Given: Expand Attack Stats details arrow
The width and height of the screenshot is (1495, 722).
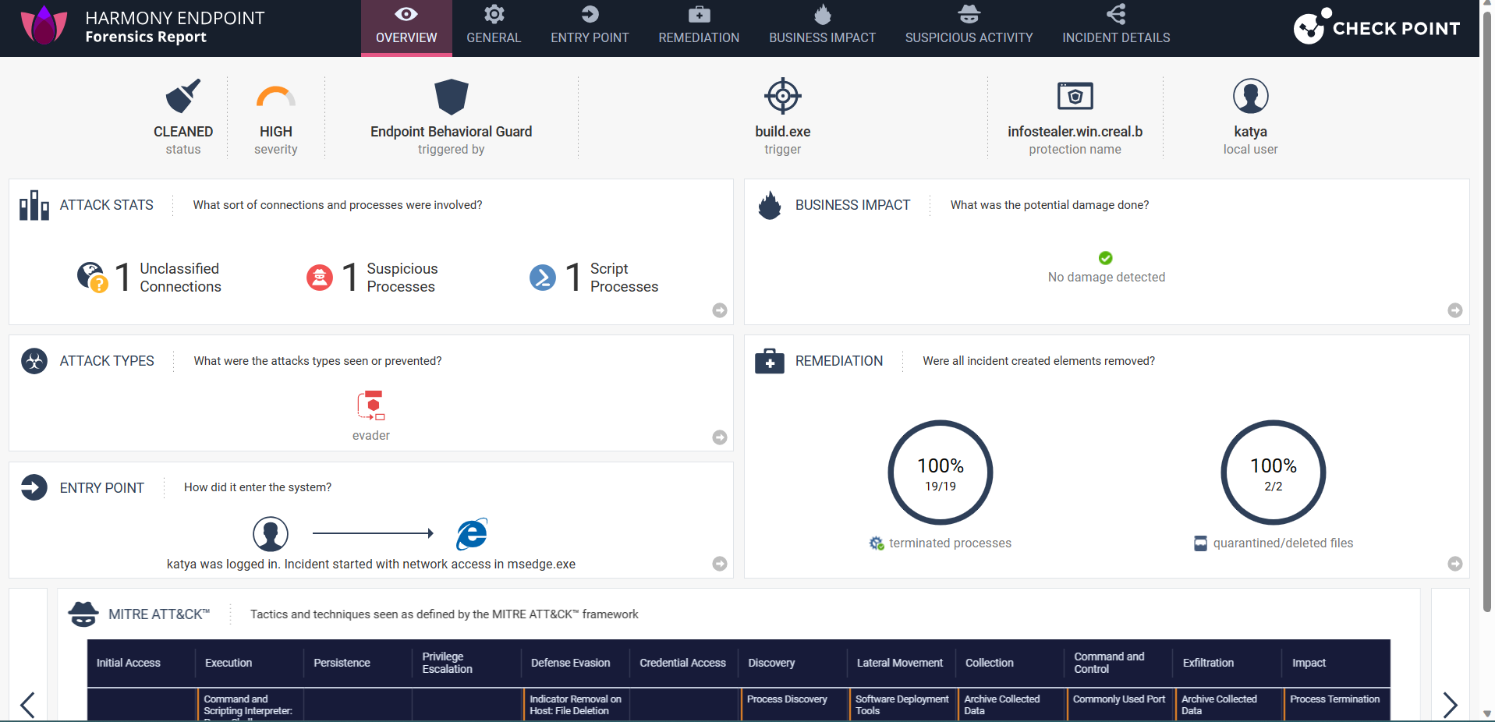Looking at the screenshot, I should pyautogui.click(x=720, y=310).
